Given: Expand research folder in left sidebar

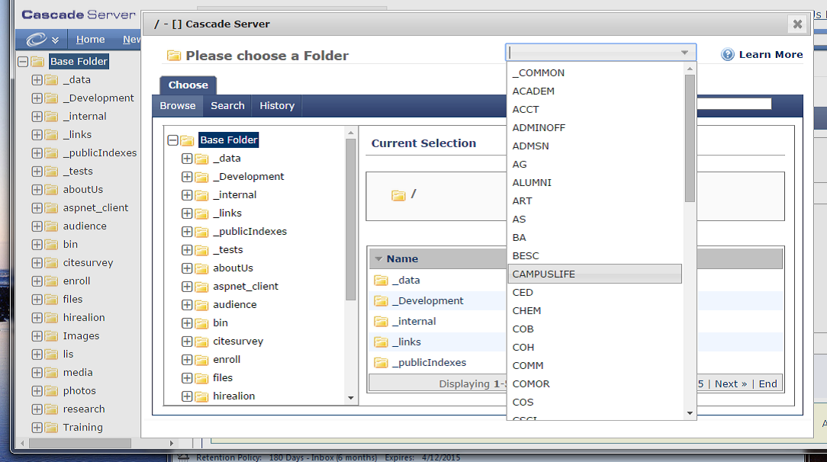Looking at the screenshot, I should tap(37, 409).
